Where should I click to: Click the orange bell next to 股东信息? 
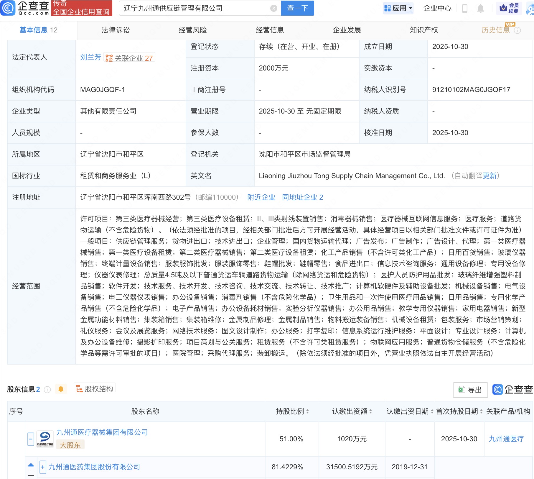point(61,389)
